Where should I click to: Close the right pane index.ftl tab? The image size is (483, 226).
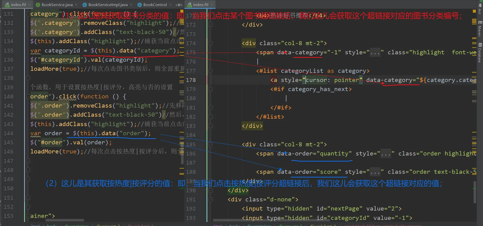pos(212,5)
